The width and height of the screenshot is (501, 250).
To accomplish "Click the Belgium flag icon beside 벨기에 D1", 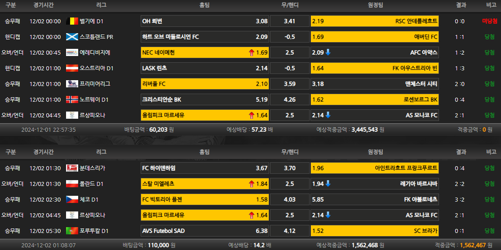I will pos(72,21).
